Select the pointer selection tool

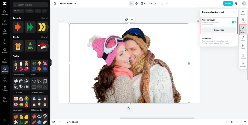[x=131, y=4]
